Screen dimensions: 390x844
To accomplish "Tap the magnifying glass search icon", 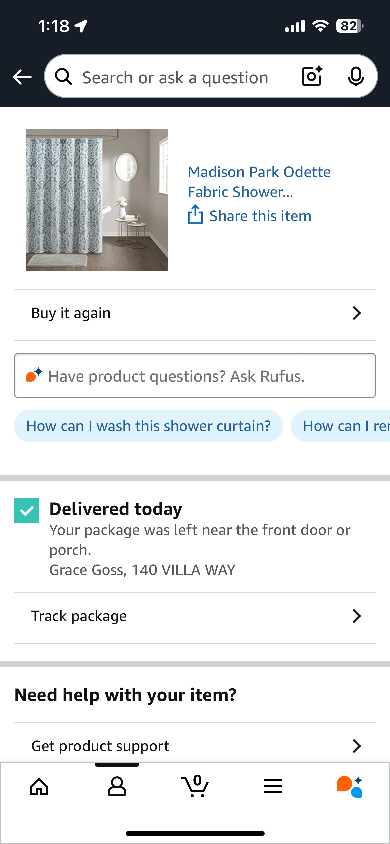I will point(63,77).
